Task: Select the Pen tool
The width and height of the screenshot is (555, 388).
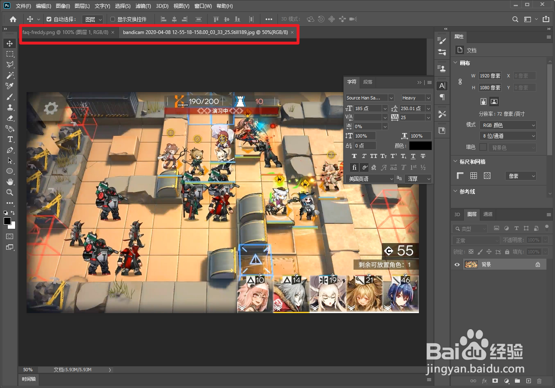Action: [10, 150]
